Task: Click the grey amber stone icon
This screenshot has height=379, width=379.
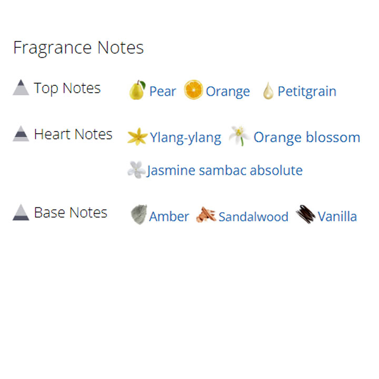Action: pos(138,215)
